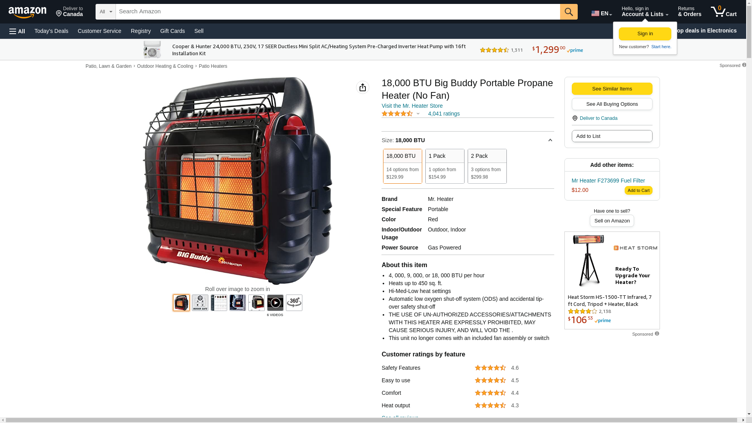Image resolution: width=752 pixels, height=423 pixels.
Task: Click the Amazon logo
Action: (x=27, y=12)
